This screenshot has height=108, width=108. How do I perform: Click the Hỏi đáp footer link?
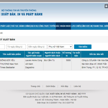click(65, 86)
